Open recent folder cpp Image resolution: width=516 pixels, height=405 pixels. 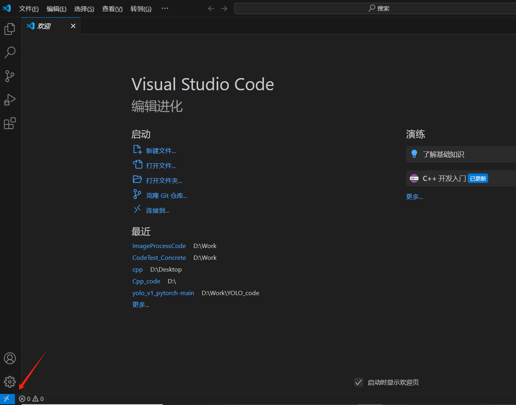(x=137, y=270)
